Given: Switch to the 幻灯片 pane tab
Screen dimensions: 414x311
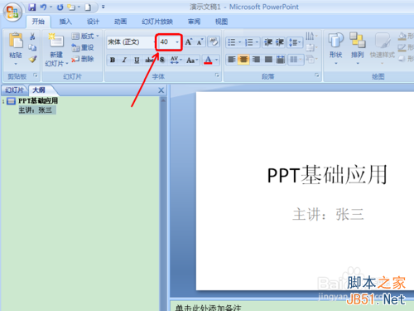Looking at the screenshot, I should pyautogui.click(x=14, y=90).
